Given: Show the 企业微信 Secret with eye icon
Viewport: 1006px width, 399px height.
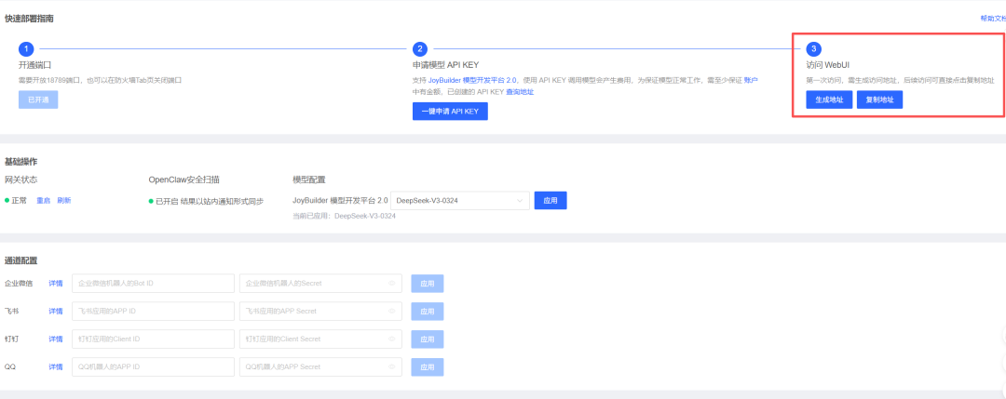Looking at the screenshot, I should point(391,283).
